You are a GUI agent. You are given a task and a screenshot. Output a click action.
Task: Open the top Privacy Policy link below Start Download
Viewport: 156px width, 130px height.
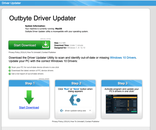pos(14,52)
